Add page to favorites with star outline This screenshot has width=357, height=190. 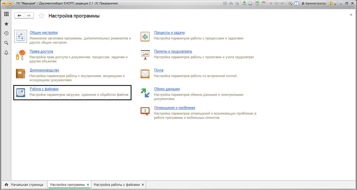pyautogui.click(x=41, y=16)
